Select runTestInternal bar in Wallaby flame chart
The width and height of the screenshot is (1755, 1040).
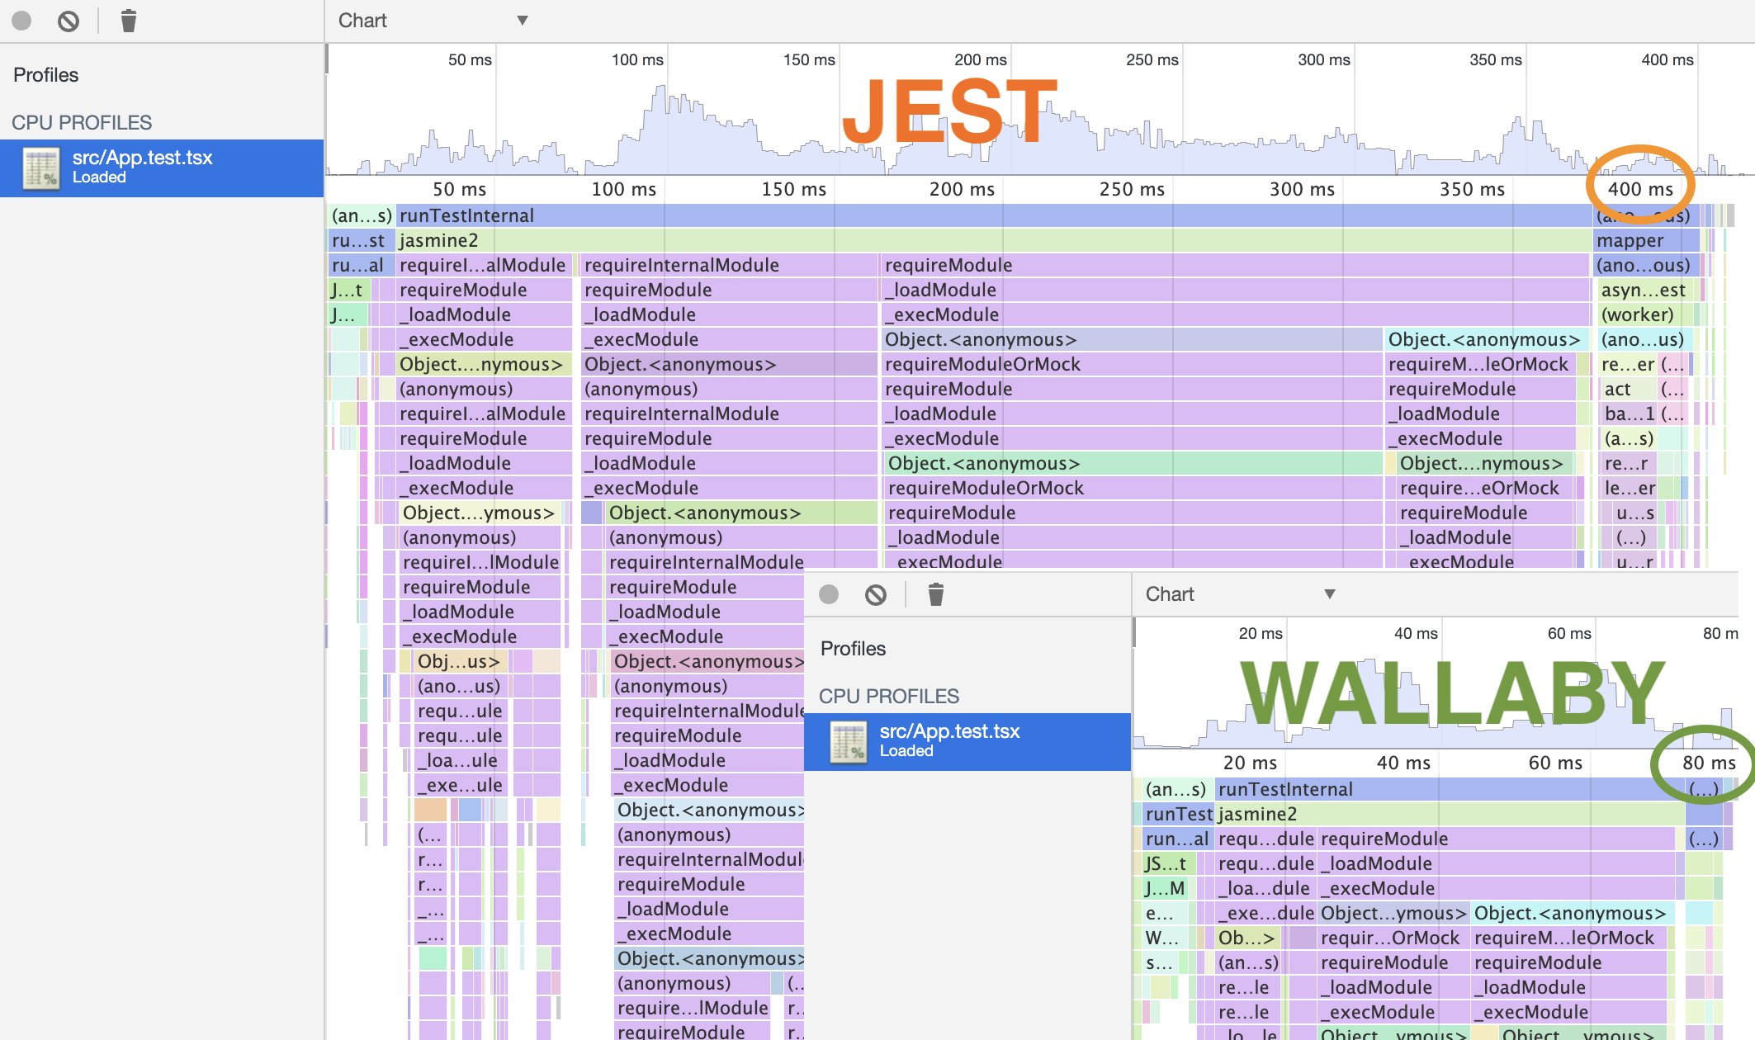click(1450, 790)
